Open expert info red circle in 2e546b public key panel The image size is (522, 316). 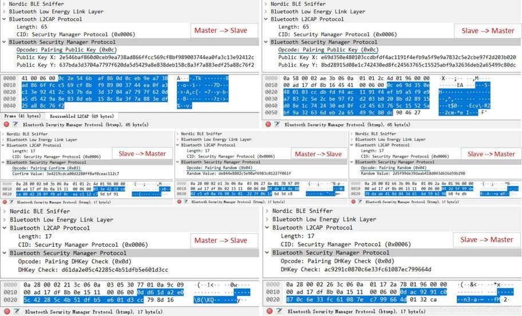tap(6, 124)
